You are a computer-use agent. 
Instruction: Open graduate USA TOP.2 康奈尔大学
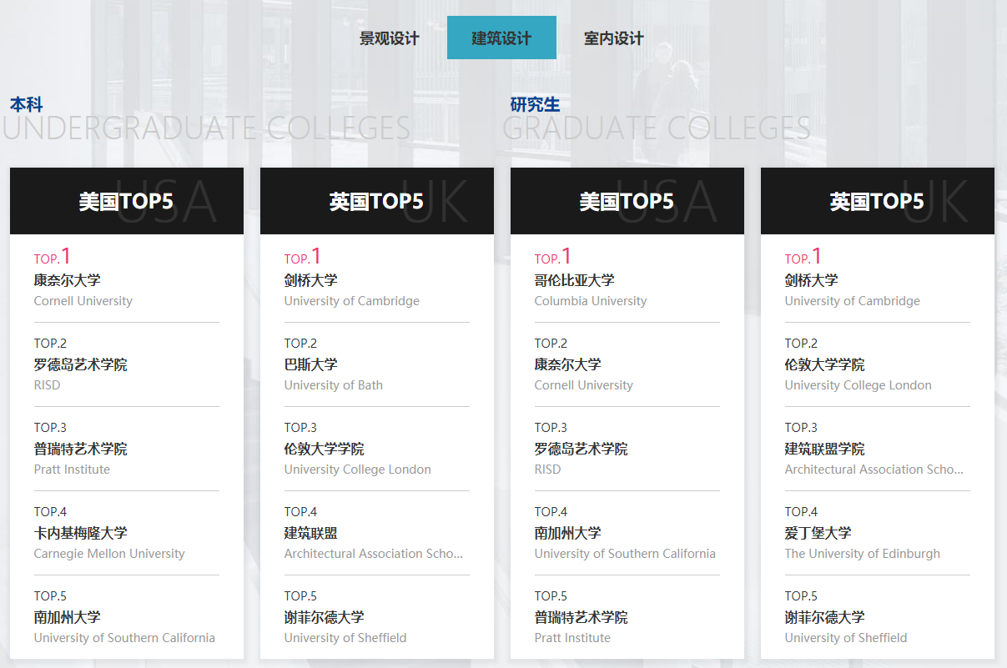click(567, 364)
